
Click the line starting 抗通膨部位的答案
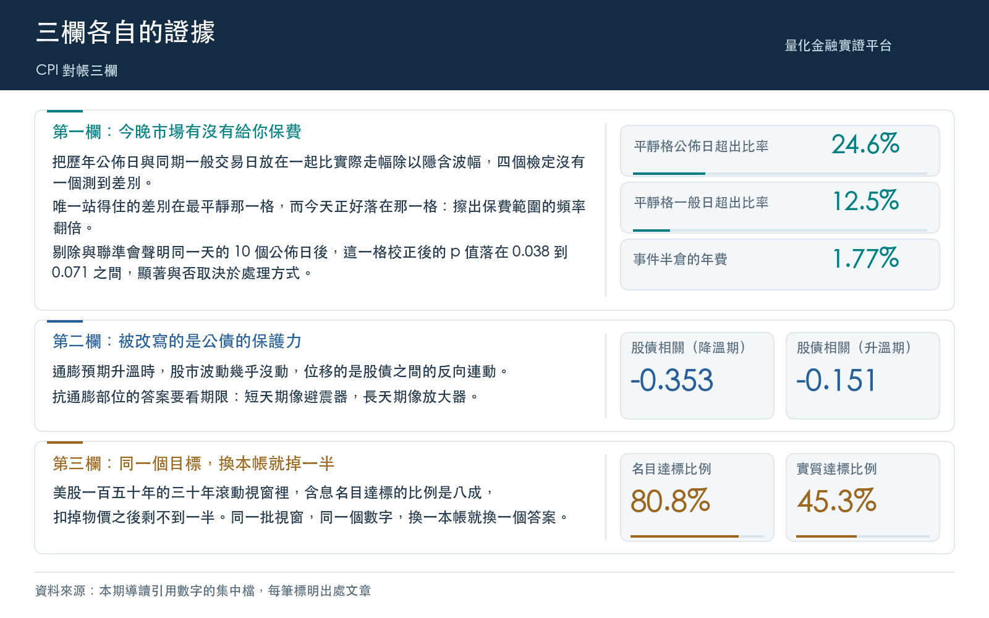[266, 397]
